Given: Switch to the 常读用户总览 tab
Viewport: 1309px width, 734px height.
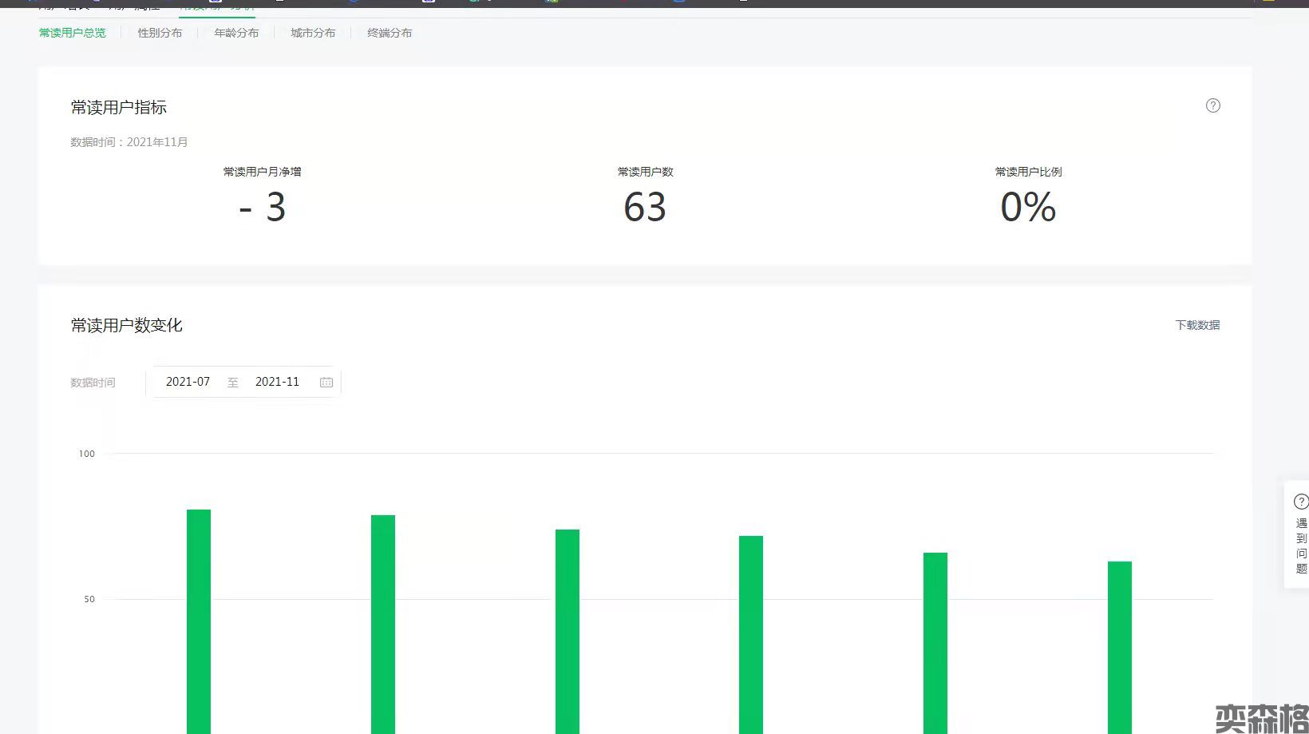Looking at the screenshot, I should point(73,33).
